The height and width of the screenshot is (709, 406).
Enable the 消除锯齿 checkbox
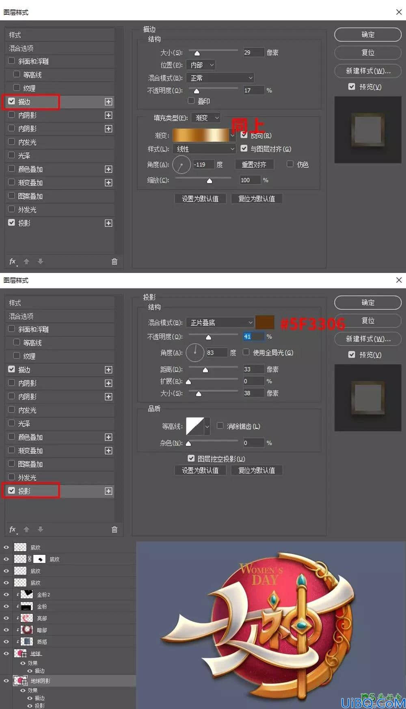pos(220,425)
